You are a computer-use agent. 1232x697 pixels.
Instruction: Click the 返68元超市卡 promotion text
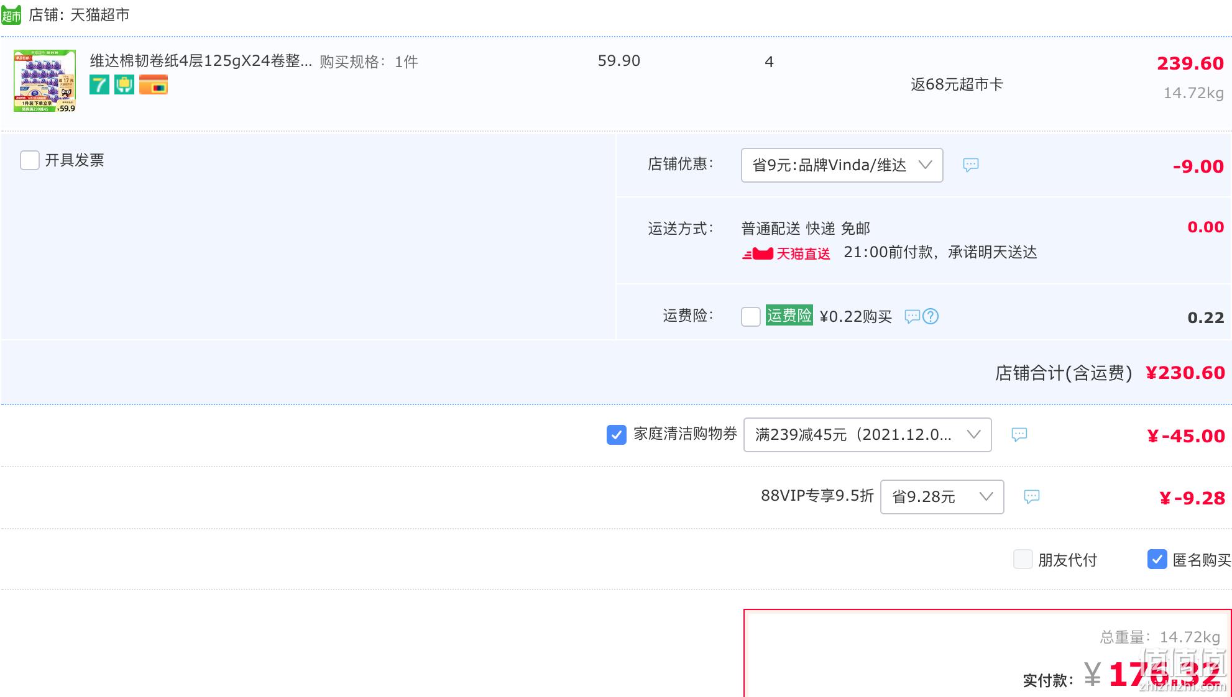coord(957,84)
